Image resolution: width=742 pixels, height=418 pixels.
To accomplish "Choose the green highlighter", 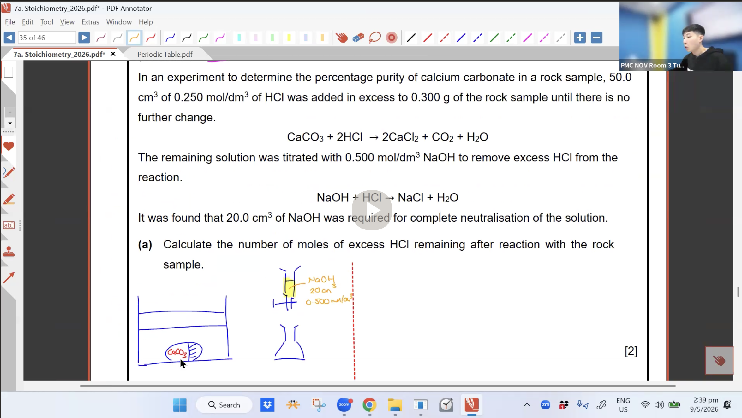I will pos(272,38).
